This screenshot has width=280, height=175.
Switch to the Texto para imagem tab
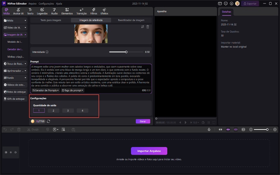tap(51, 20)
